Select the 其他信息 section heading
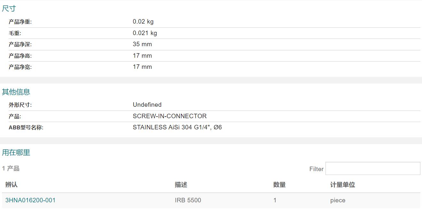The image size is (422, 209). click(16, 92)
